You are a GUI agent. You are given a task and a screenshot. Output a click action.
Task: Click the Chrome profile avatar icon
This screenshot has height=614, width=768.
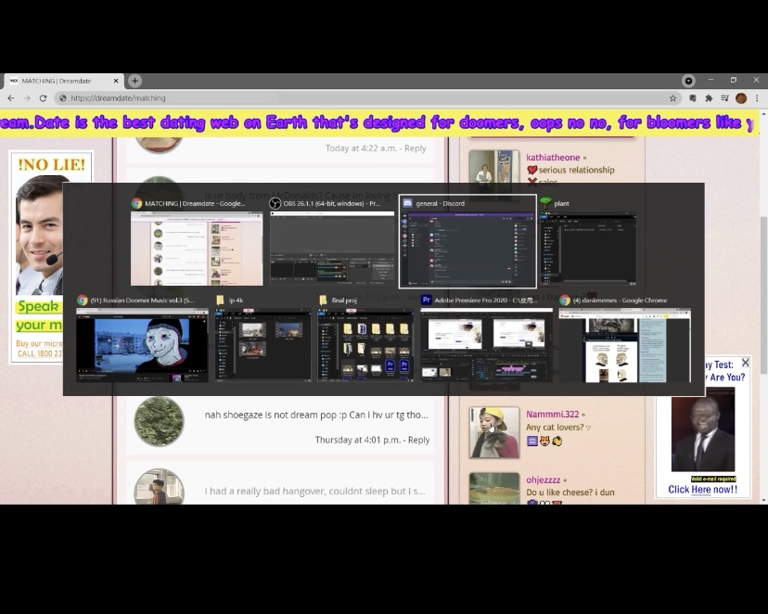[741, 98]
